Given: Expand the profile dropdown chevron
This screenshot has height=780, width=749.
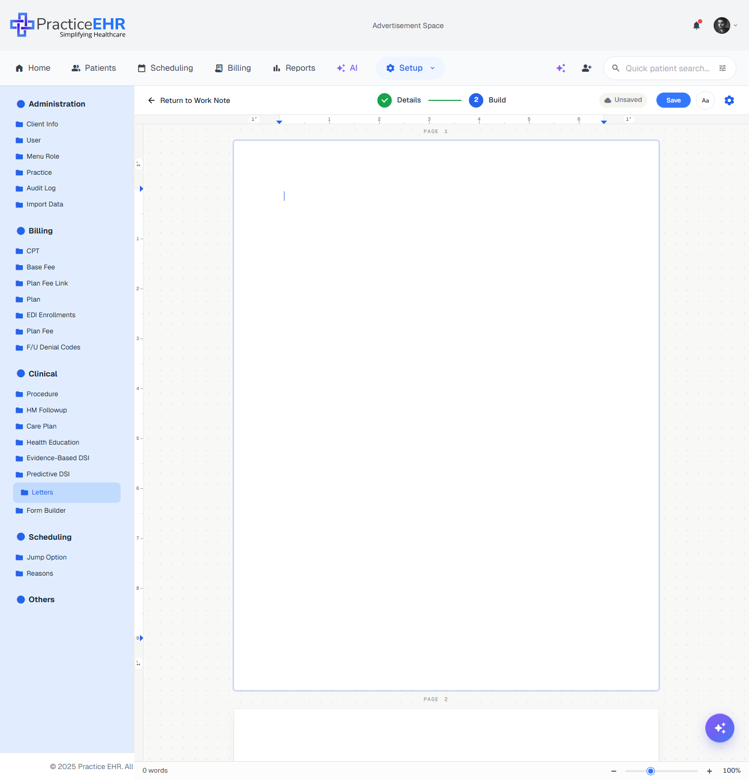Looking at the screenshot, I should click(x=735, y=25).
